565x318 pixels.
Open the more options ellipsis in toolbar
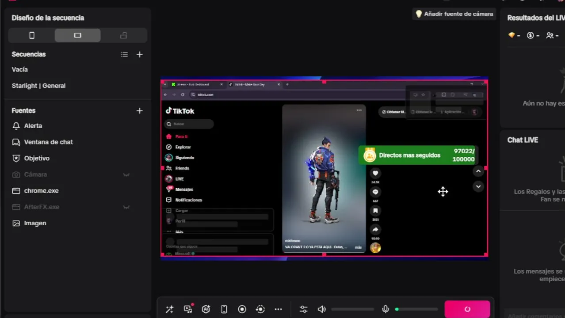[278, 310]
